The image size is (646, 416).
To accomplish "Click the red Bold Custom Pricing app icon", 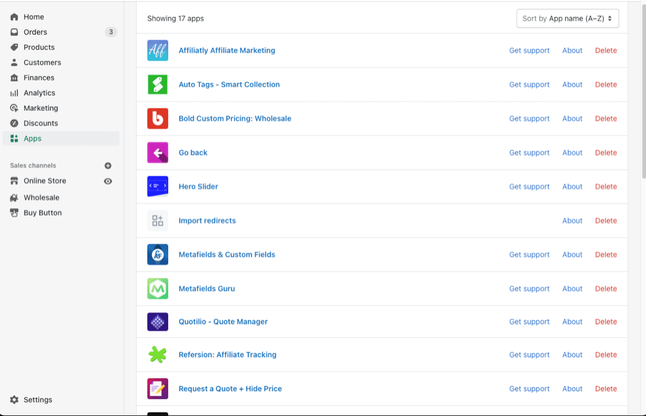I will pyautogui.click(x=157, y=118).
